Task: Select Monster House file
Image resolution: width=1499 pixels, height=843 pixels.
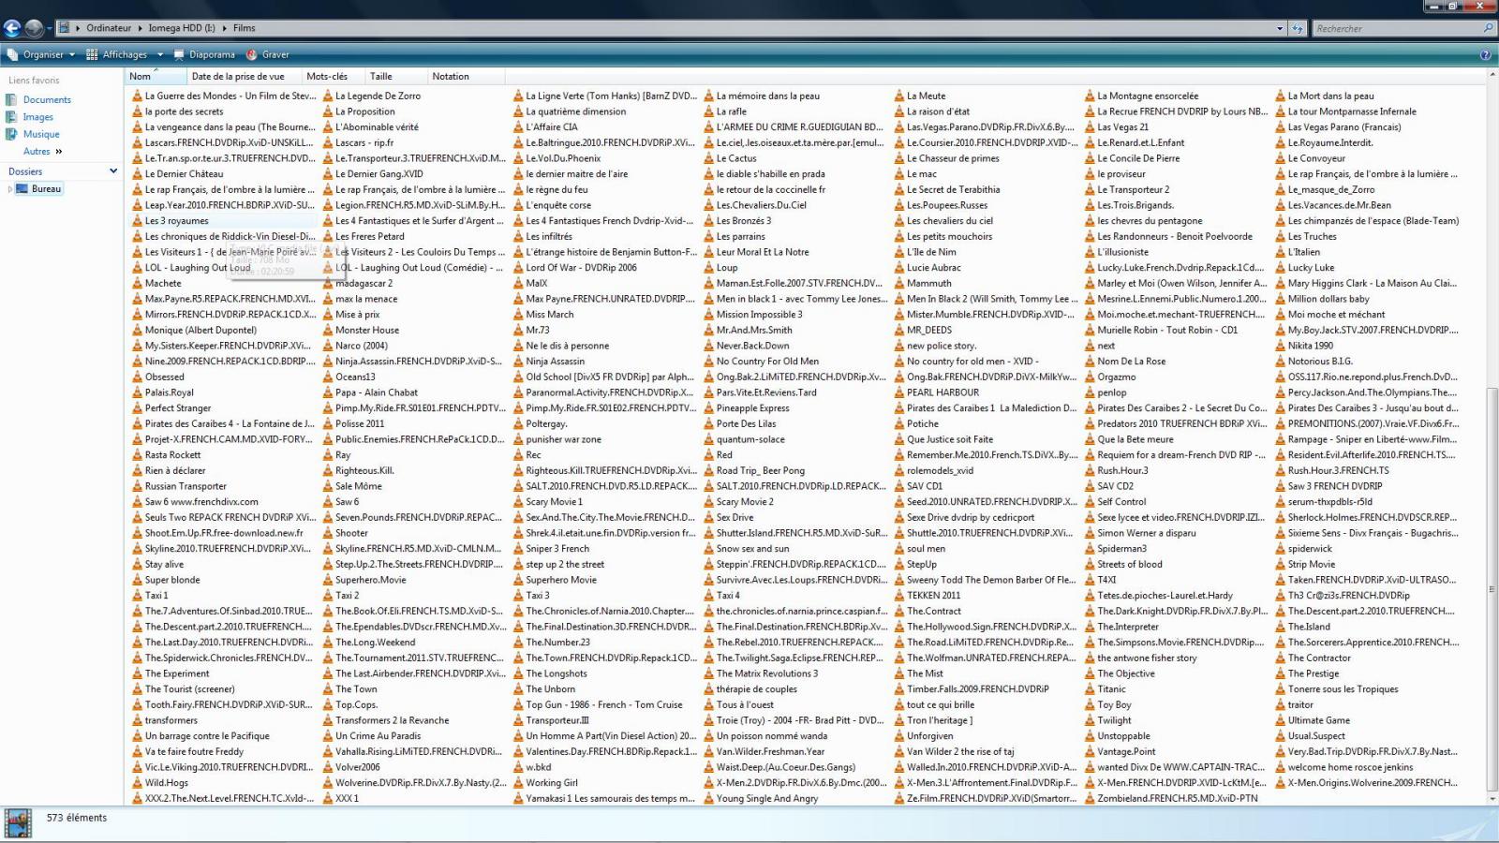Action: 367,330
